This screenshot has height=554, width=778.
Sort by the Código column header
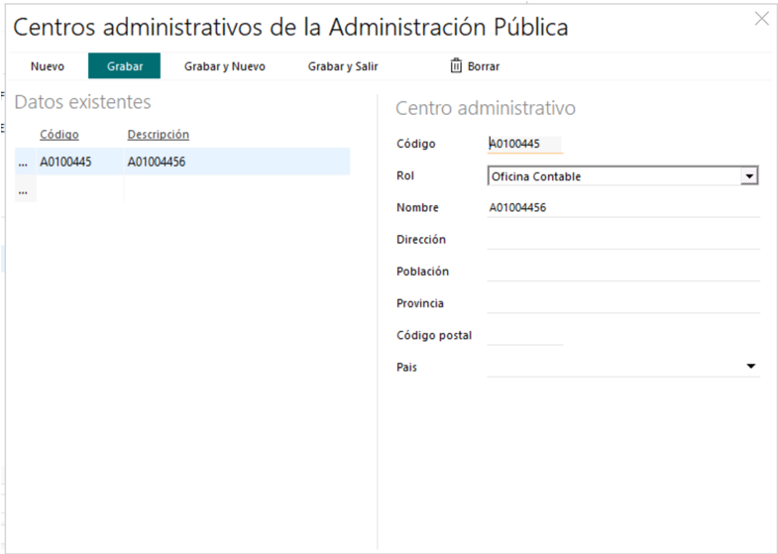[59, 135]
